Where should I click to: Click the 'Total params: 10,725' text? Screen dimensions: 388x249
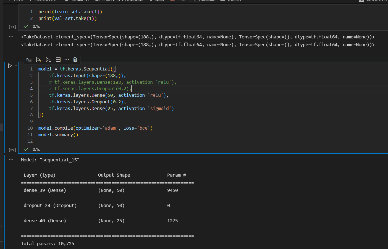48,243
